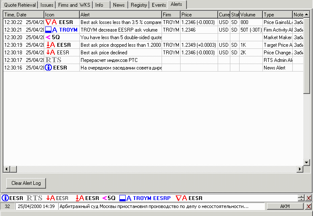Screen dimensions: 313x216
Task: Click second underlined arrow EESR in ticker bar
Action: 87,198
